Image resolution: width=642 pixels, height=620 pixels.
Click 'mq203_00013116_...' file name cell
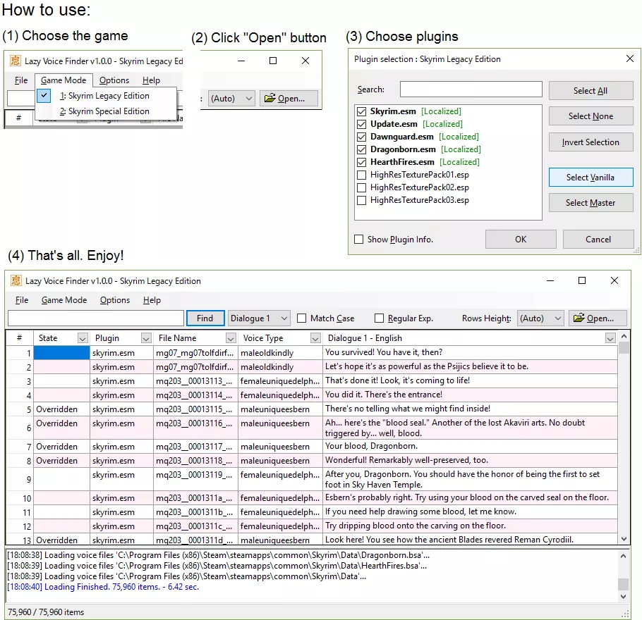tap(195, 428)
